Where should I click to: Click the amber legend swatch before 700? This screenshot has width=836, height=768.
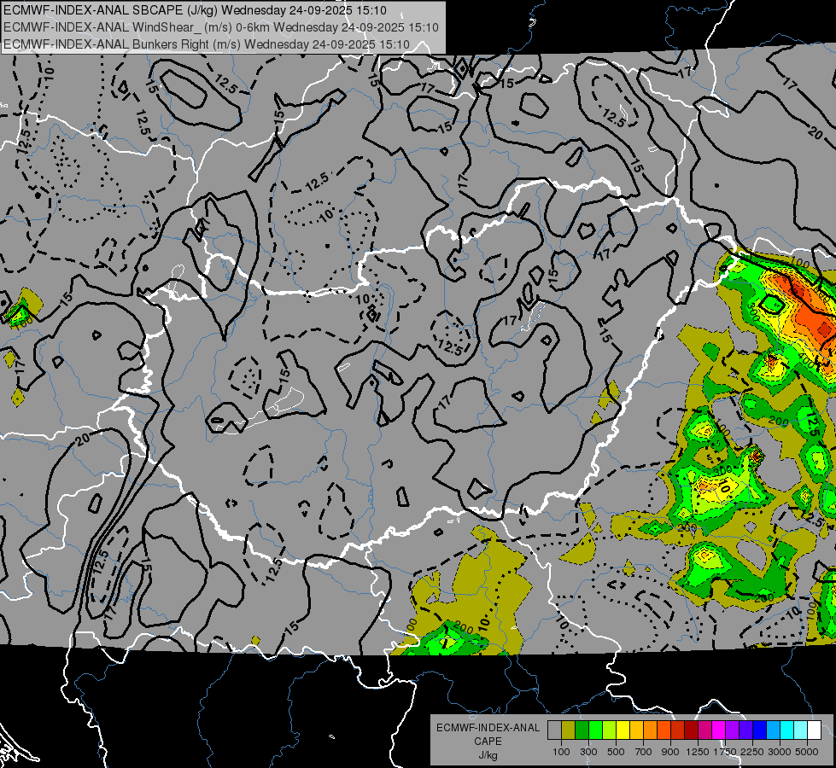point(636,730)
